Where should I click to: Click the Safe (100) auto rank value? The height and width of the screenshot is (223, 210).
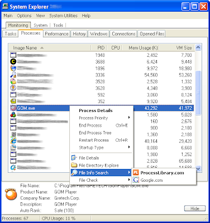click(64, 211)
